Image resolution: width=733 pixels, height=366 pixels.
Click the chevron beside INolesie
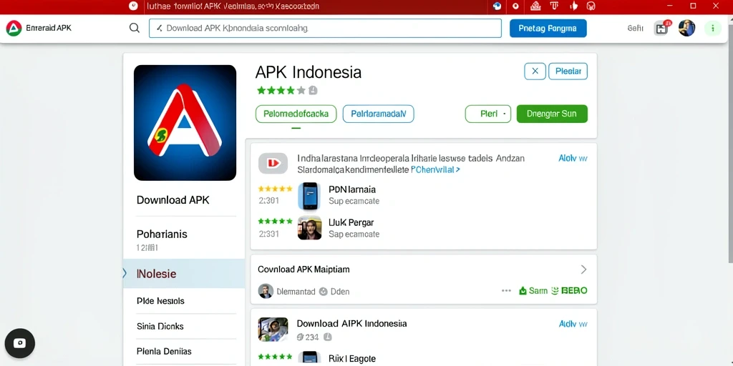click(125, 274)
